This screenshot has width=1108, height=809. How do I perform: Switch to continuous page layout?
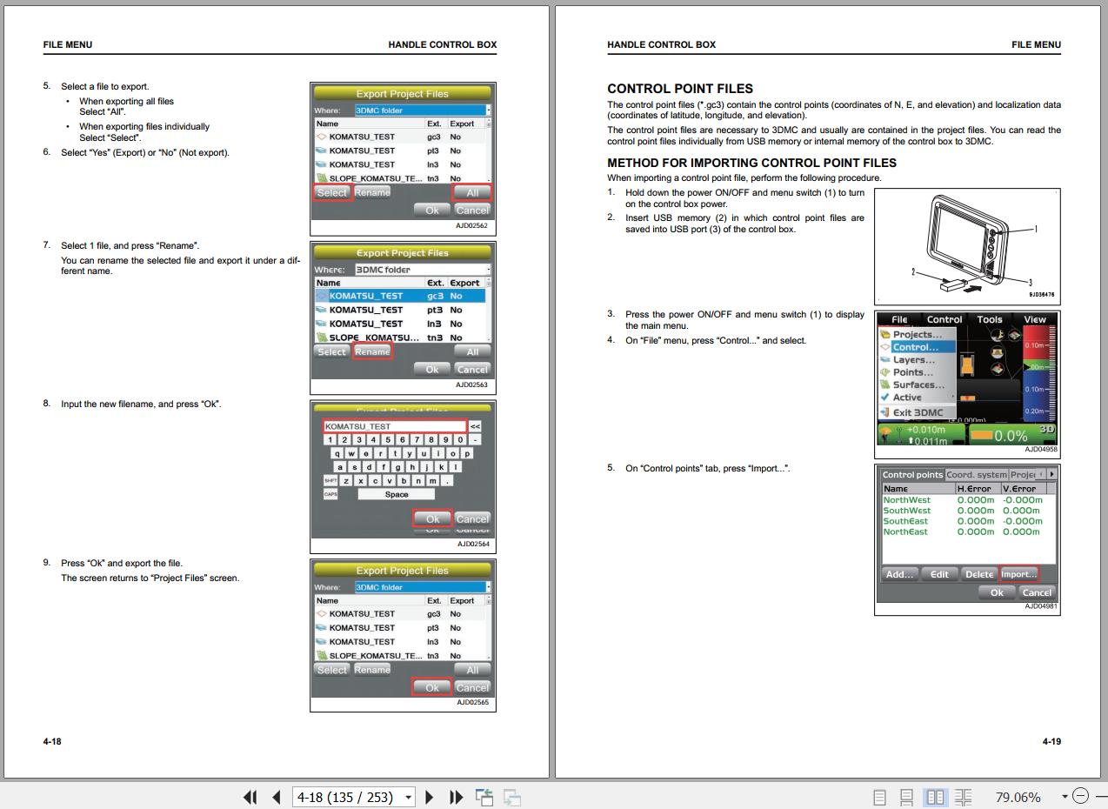(906, 797)
